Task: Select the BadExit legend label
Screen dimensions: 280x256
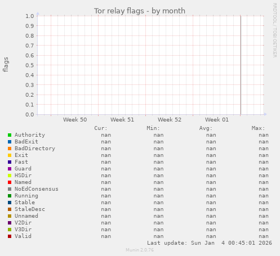Action: [x=26, y=142]
